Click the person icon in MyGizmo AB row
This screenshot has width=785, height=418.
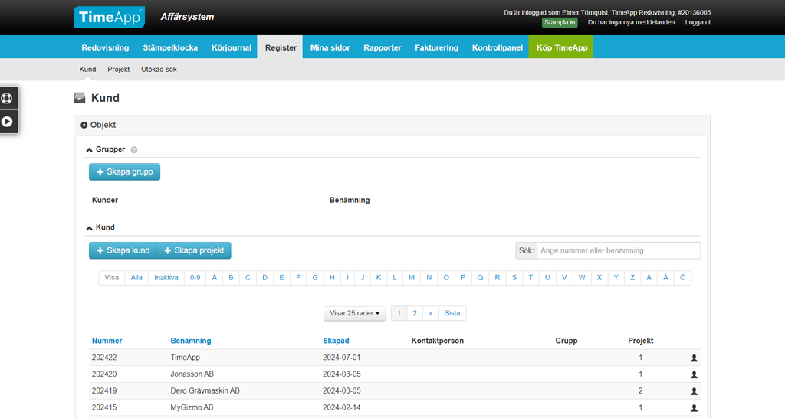pyautogui.click(x=694, y=408)
